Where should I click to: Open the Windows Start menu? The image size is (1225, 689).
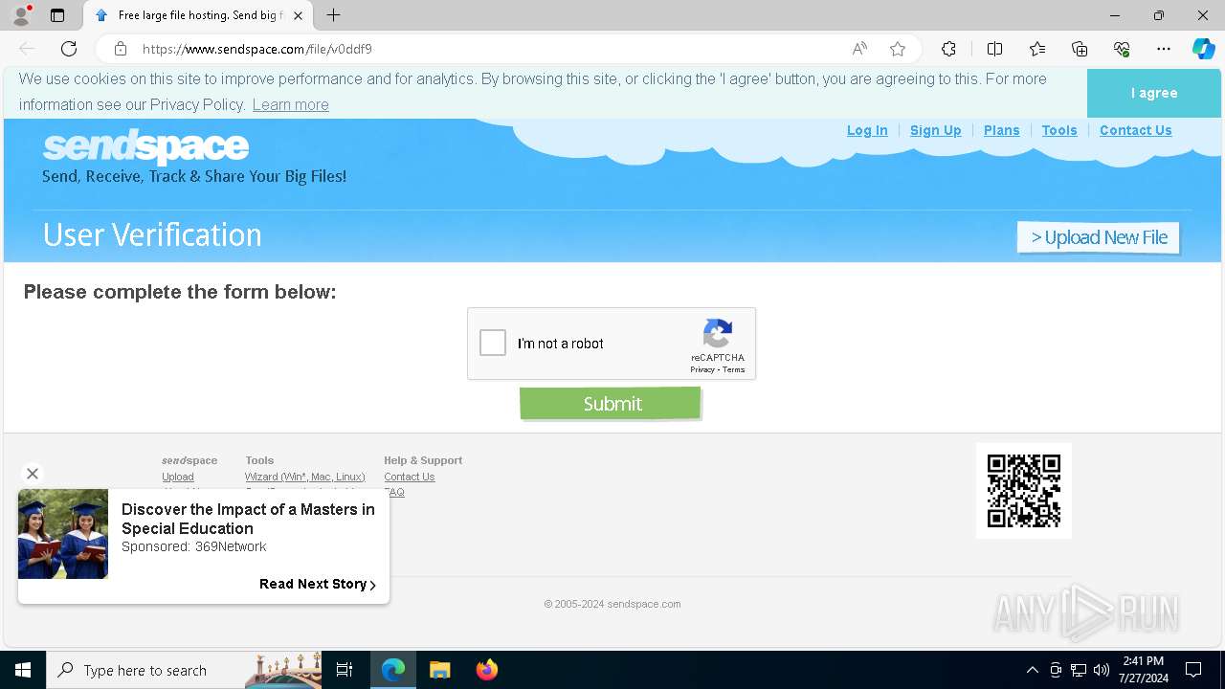[23, 670]
